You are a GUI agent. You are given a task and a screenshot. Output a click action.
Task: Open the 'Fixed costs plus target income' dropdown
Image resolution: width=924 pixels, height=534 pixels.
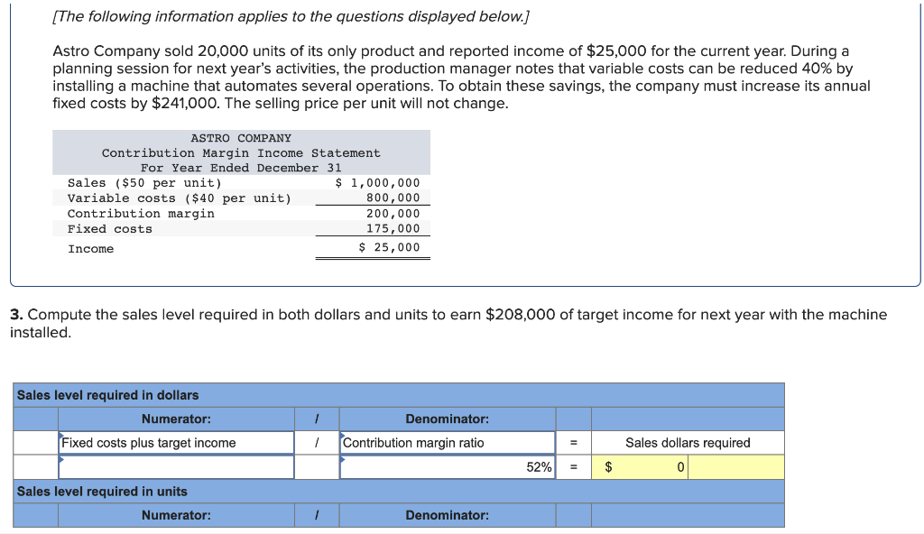click(176, 443)
